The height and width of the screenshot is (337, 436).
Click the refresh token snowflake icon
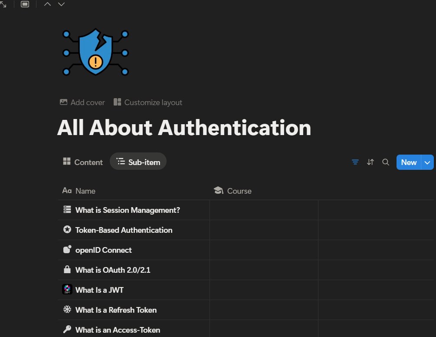click(67, 310)
